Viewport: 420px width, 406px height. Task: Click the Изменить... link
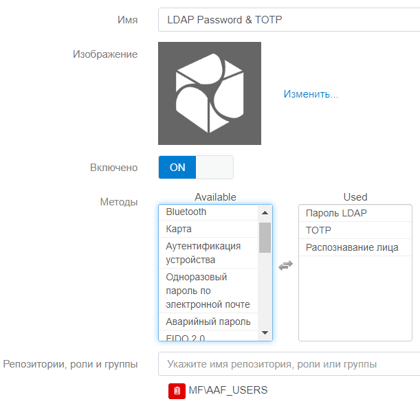pos(311,94)
